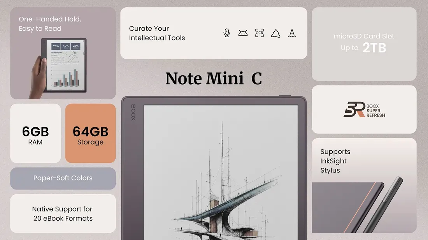Screen dimensions: 428x240
Task: Click the "Note Mini C" title
Action: (x=214, y=78)
